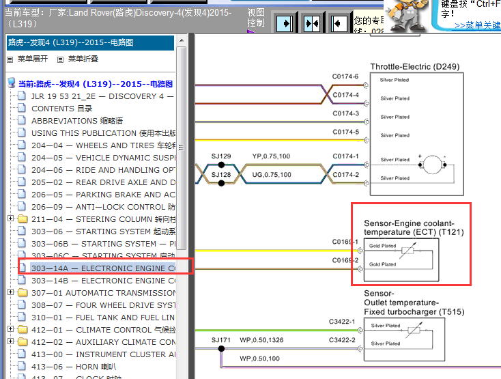Screen dimensions: 501x379
Task: Click page icon beside 303—06 STARTING SYSTEM
Action: (x=22, y=231)
